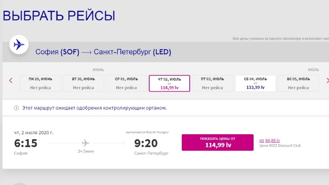Choose the СР 01, июль date tab
Viewport: 329px width, 185px height.
(126, 83)
